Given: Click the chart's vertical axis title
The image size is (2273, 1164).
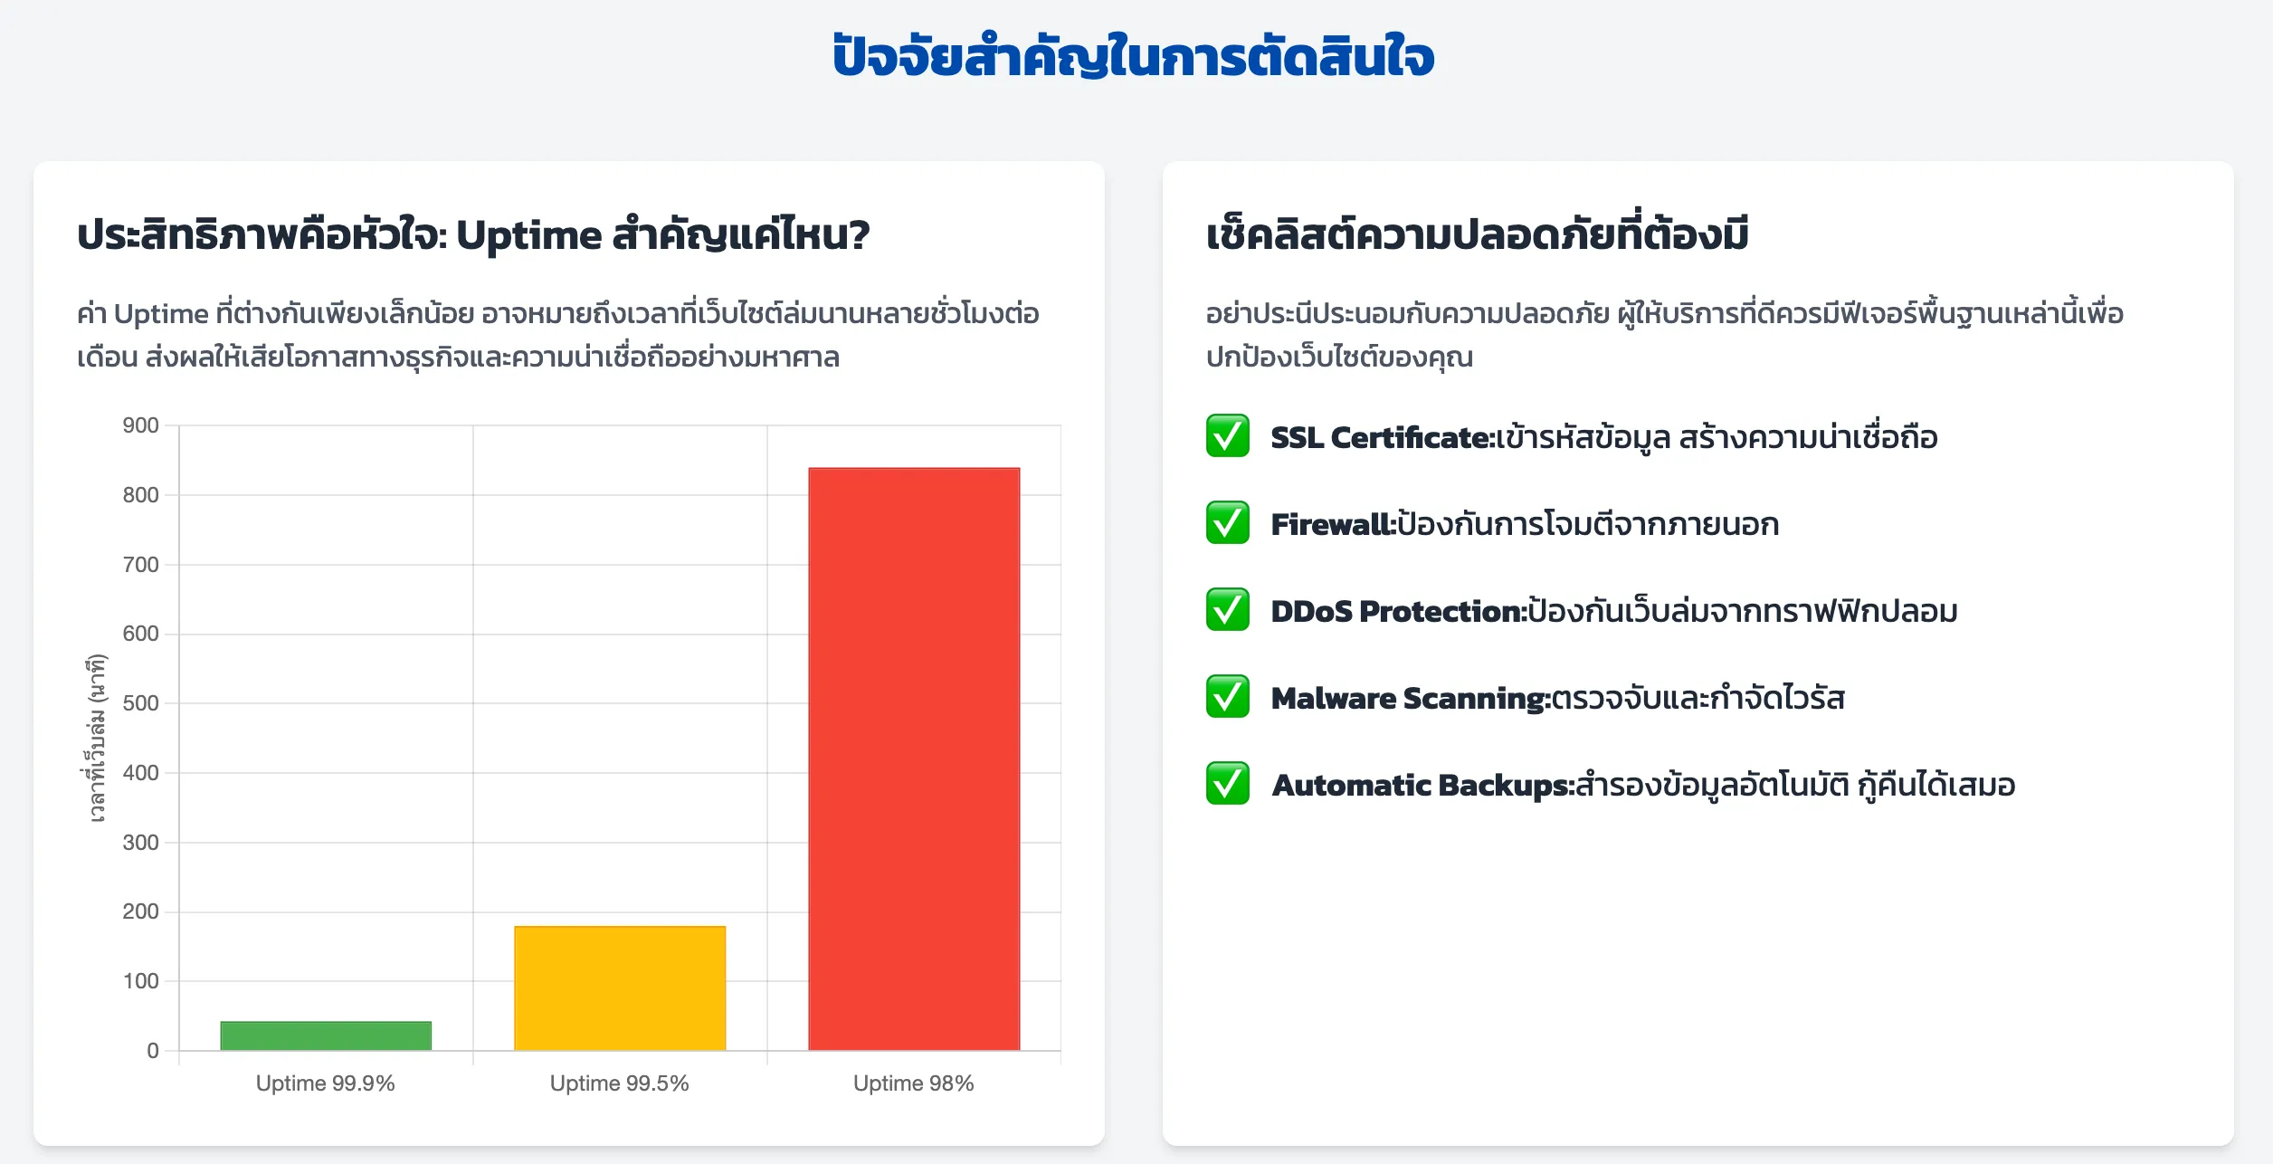Looking at the screenshot, I should [96, 738].
